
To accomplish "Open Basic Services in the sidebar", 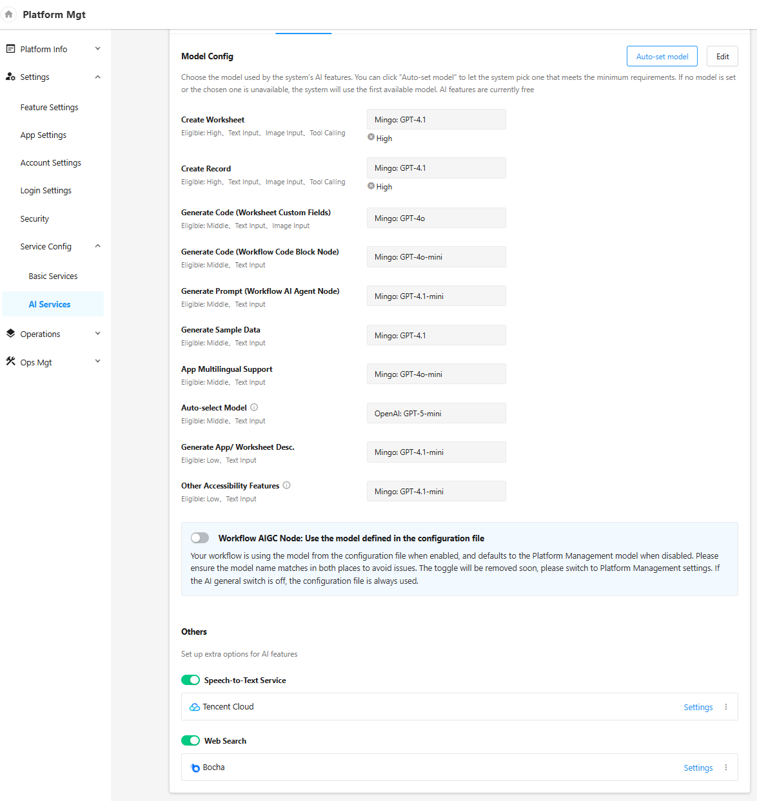I will 53,276.
